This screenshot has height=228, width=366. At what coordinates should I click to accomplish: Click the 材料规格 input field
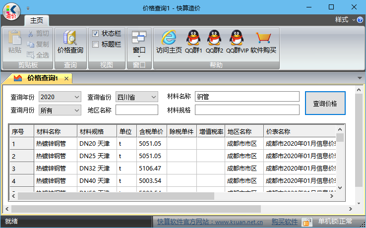247,110
